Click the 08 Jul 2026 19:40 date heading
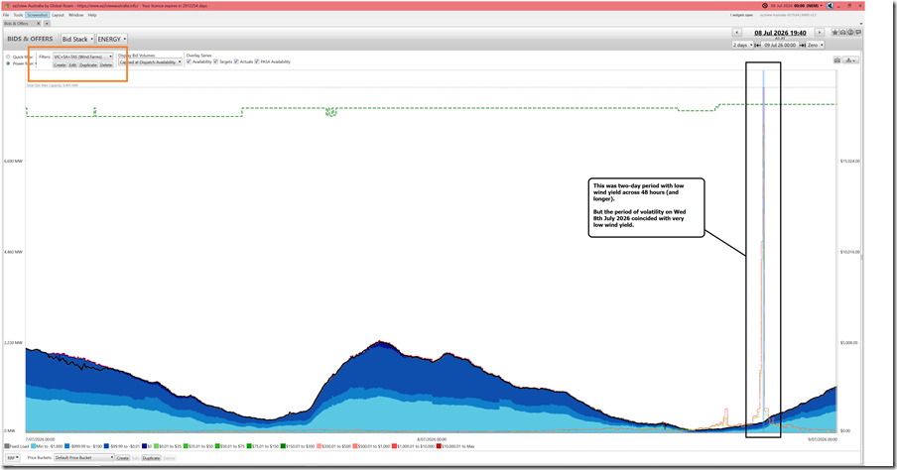Screen dimensions: 897x470 point(780,33)
